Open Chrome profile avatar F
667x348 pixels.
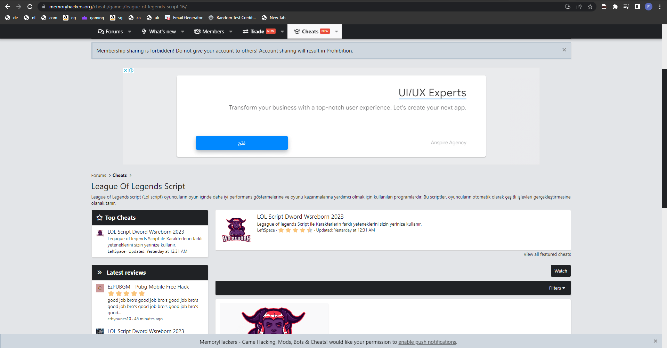tap(649, 7)
